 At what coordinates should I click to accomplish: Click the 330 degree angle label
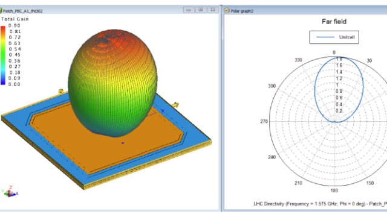pyautogui.click(x=298, y=60)
